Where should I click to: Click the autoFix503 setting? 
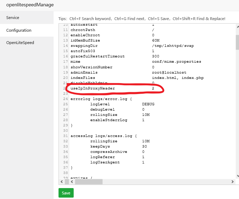pos(83,51)
